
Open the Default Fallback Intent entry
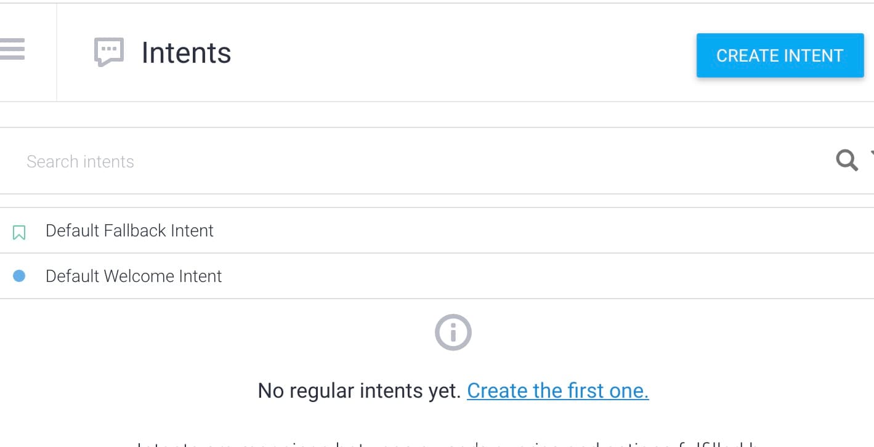[129, 230]
